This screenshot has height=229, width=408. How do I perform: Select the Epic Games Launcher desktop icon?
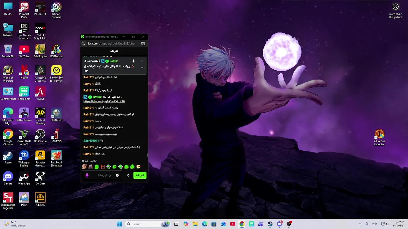pyautogui.click(x=24, y=32)
